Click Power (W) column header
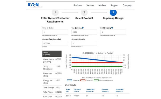The image size is (161, 99). tap(68, 90)
